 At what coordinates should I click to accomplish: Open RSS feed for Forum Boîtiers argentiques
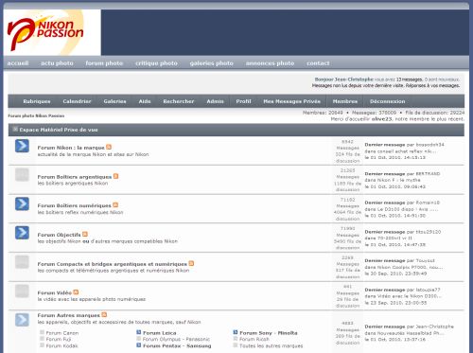tap(115, 176)
